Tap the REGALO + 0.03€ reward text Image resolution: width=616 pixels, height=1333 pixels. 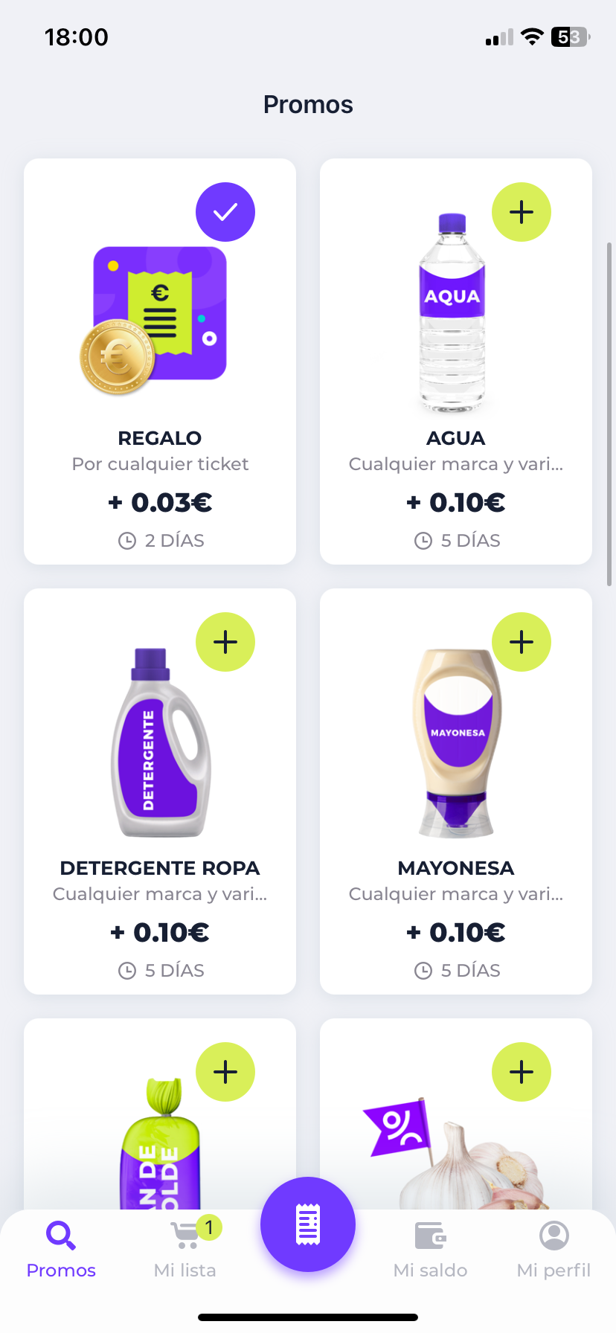(x=160, y=503)
